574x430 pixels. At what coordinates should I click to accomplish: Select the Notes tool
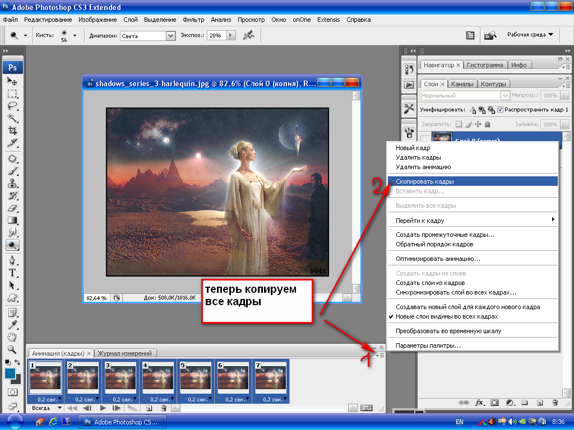(x=12, y=312)
